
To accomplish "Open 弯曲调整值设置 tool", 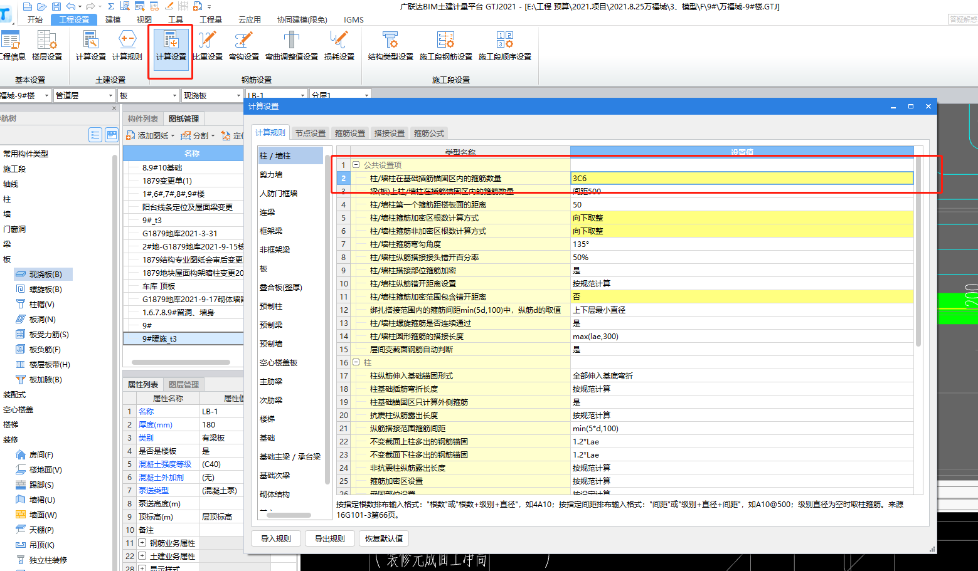I will (x=292, y=46).
